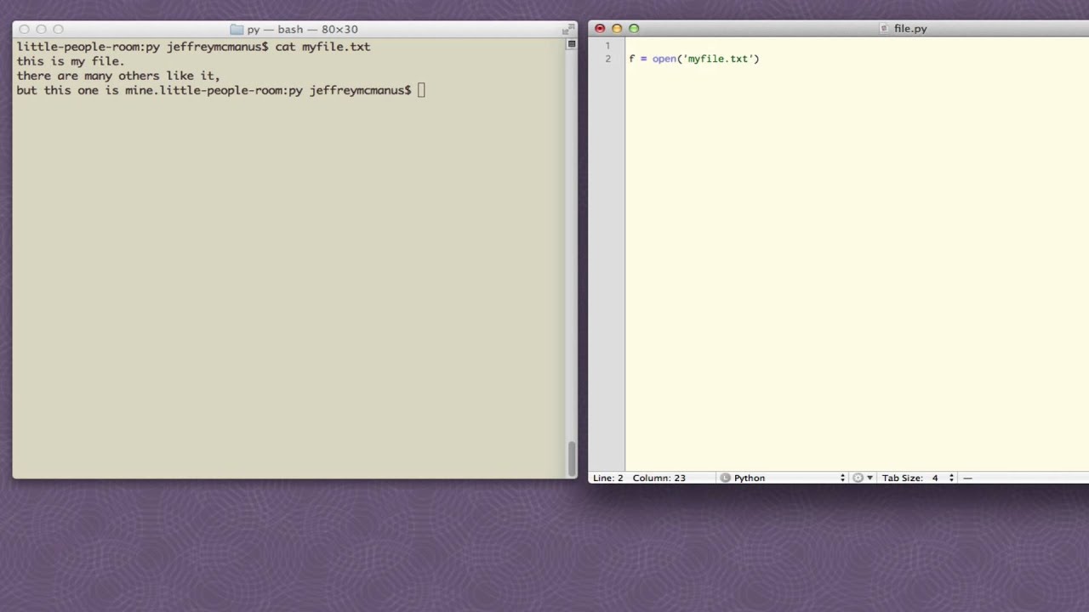Click the file.py document icon in editor title
Viewport: 1089px width, 612px height.
(884, 28)
